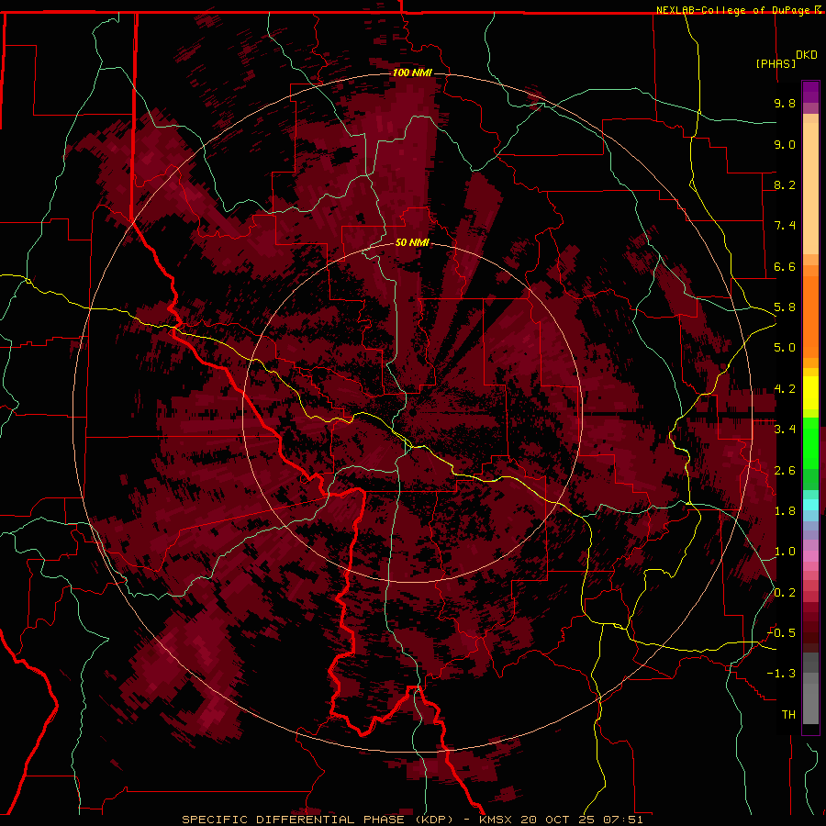This screenshot has width=826, height=826.
Task: Click the -1.3 value on the color scale
Action: point(781,674)
